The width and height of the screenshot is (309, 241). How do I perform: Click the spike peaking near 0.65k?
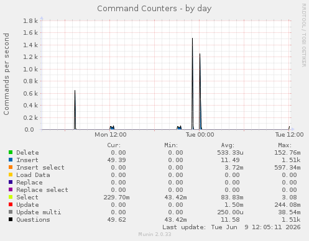75,110
